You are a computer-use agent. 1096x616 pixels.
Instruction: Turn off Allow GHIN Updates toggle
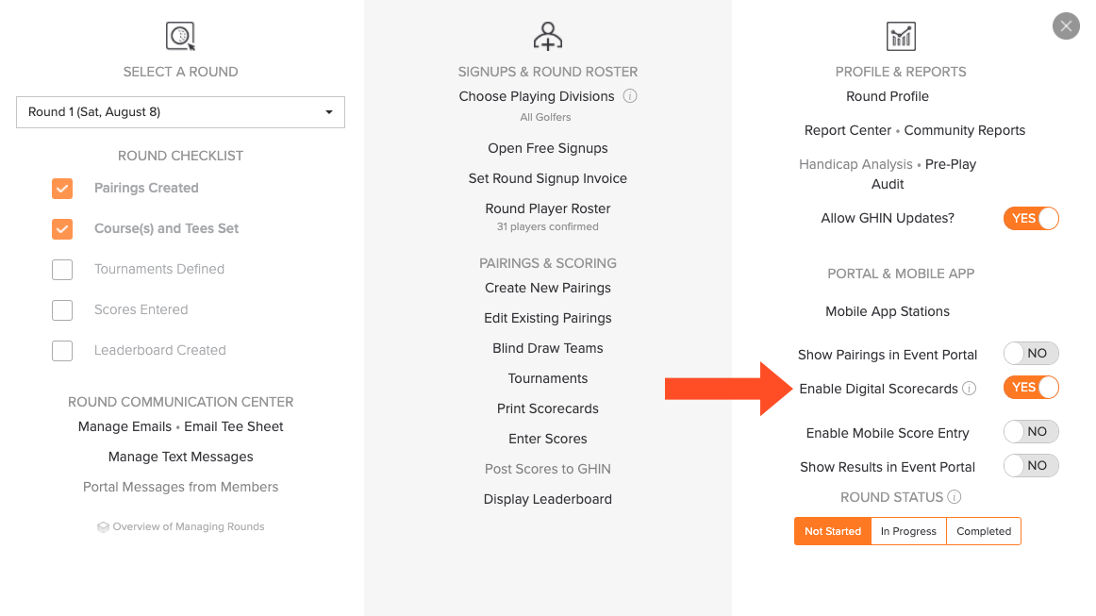point(1031,218)
